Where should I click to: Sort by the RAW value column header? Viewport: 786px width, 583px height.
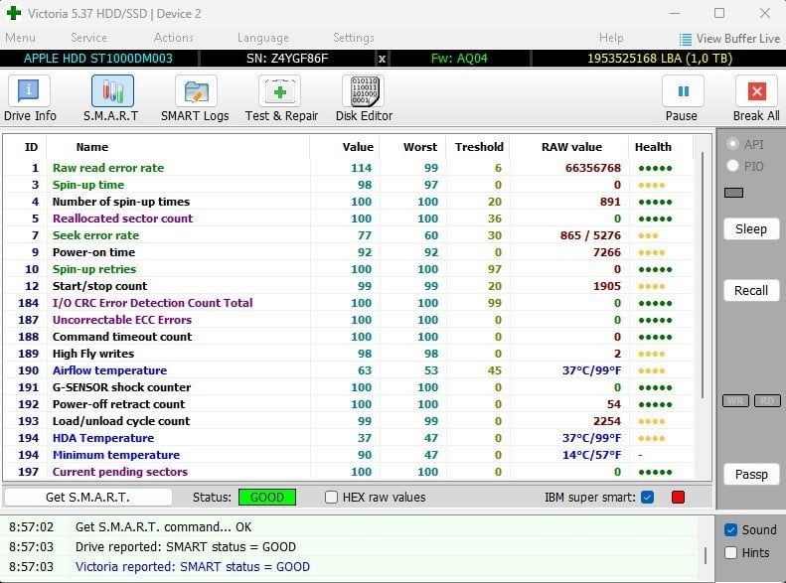click(571, 147)
